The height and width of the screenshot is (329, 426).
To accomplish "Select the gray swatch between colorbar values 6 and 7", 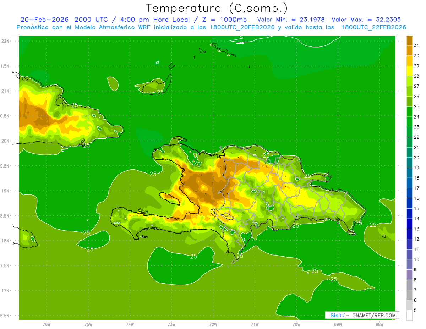I will tap(409, 295).
